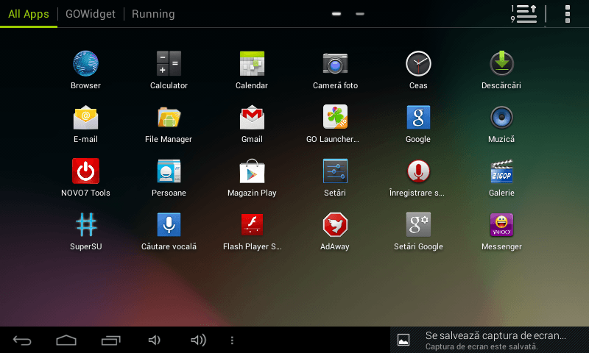Open Yahoo Messenger app
The height and width of the screenshot is (353, 589).
pyautogui.click(x=501, y=225)
